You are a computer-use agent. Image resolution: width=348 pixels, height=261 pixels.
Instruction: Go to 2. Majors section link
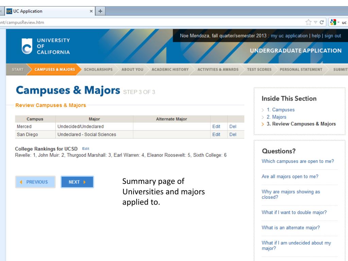point(276,117)
